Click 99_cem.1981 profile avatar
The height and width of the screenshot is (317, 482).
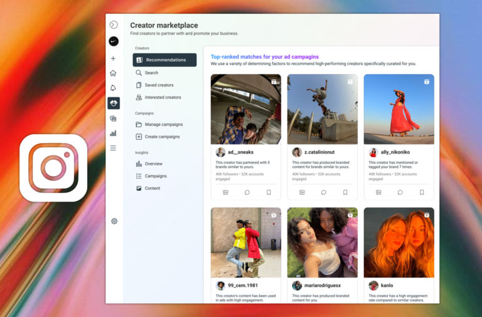pos(220,286)
